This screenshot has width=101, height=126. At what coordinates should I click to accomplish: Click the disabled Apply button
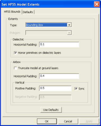point(89,121)
